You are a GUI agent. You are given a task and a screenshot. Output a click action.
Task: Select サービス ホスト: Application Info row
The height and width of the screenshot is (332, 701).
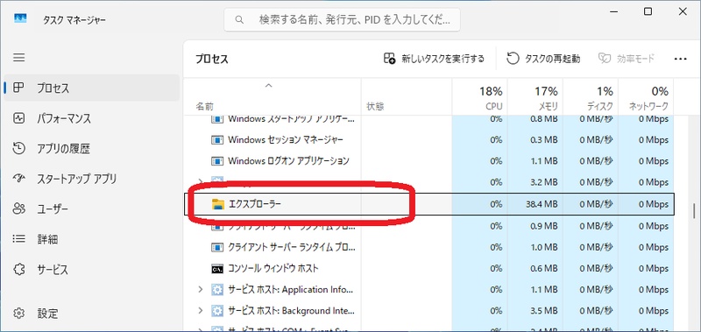tap(429, 290)
